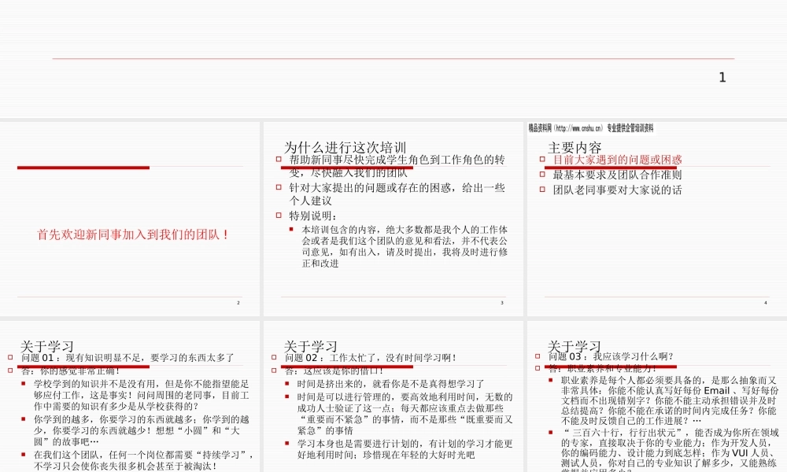Click sub-bullet starting 你学到的越多
787x472 pixels.
point(142,430)
